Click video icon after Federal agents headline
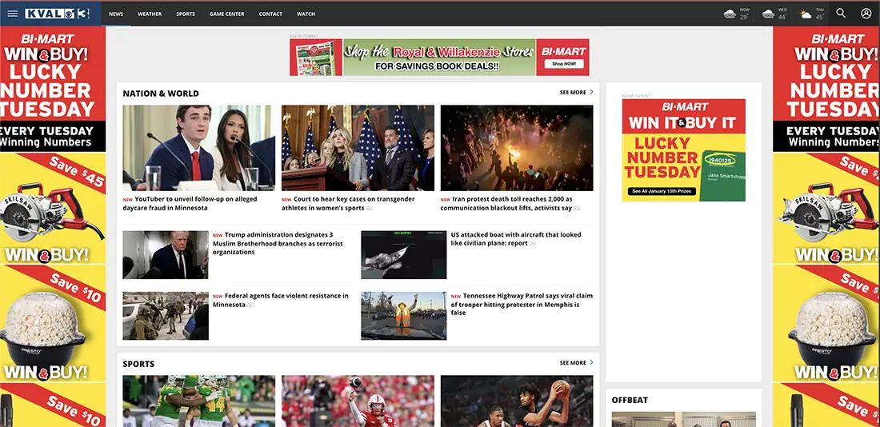This screenshot has width=880, height=427. pos(251,305)
